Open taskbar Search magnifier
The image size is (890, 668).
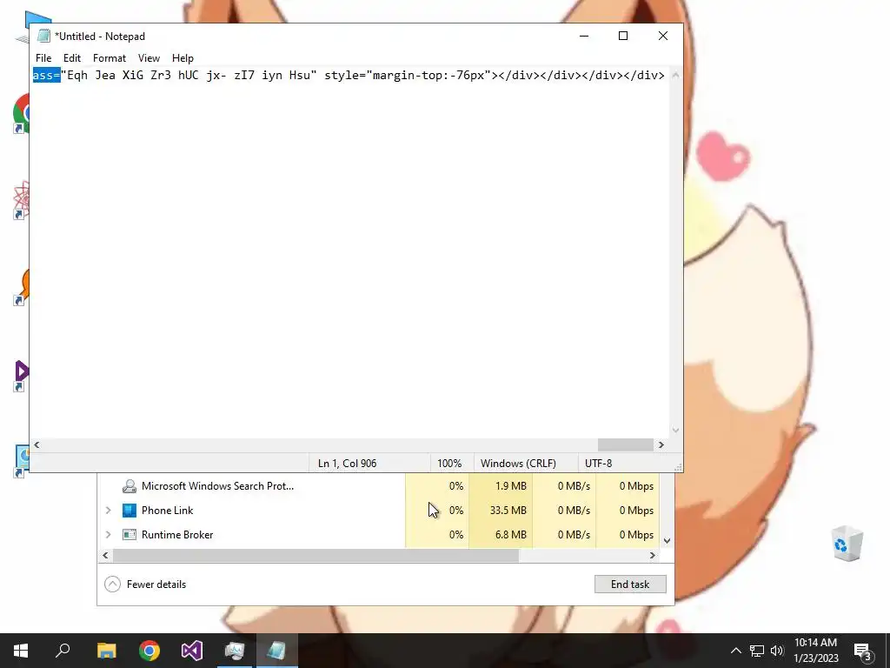[63, 651]
